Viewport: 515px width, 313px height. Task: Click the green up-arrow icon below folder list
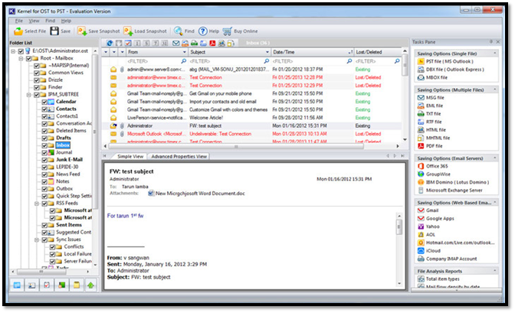[91, 285]
